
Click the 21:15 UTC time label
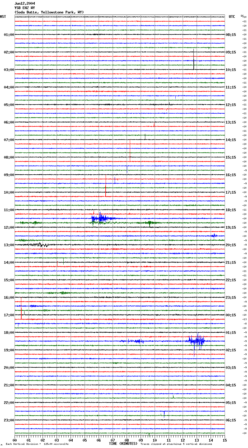coord(231,263)
